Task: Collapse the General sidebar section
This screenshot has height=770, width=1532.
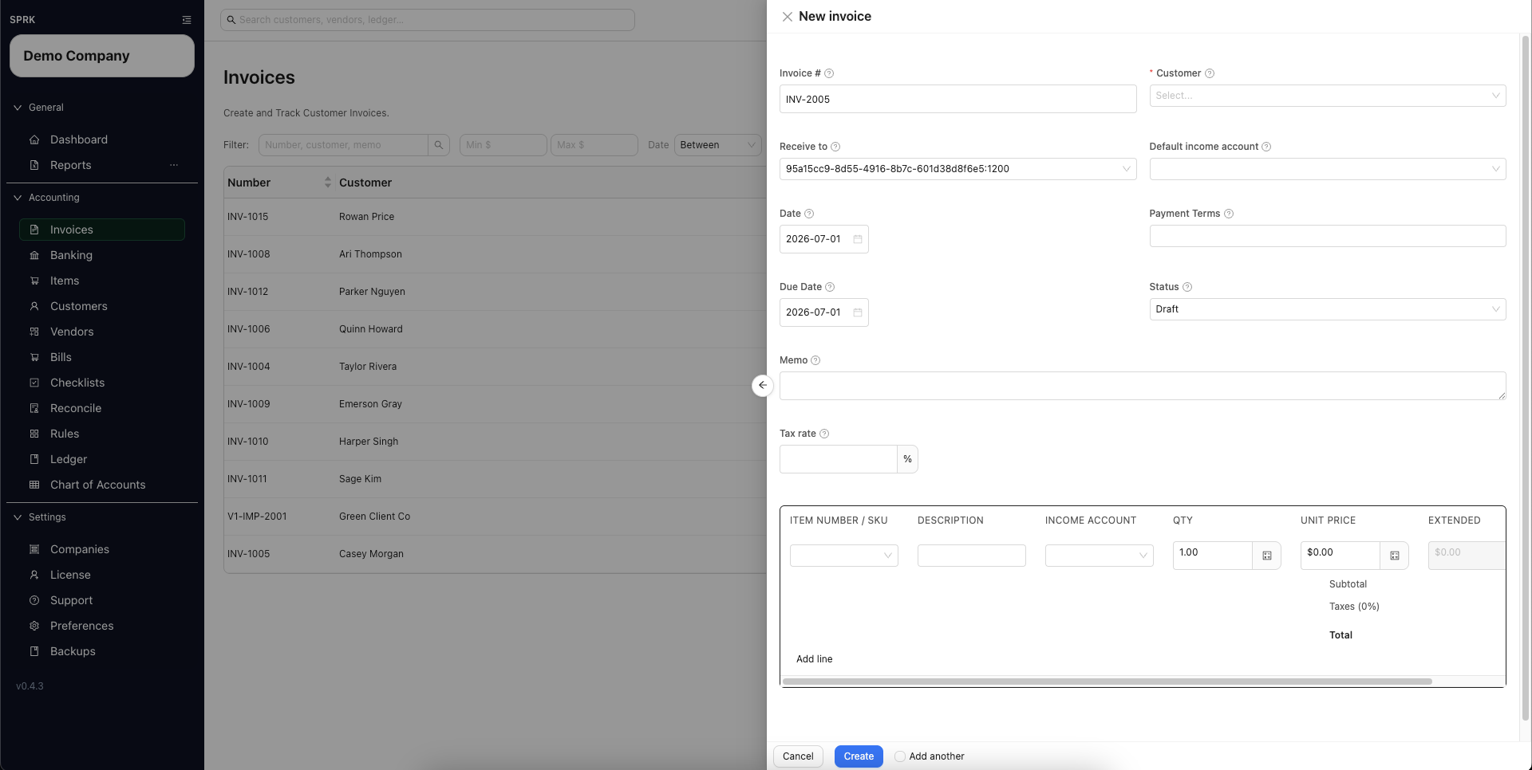Action: coord(18,108)
